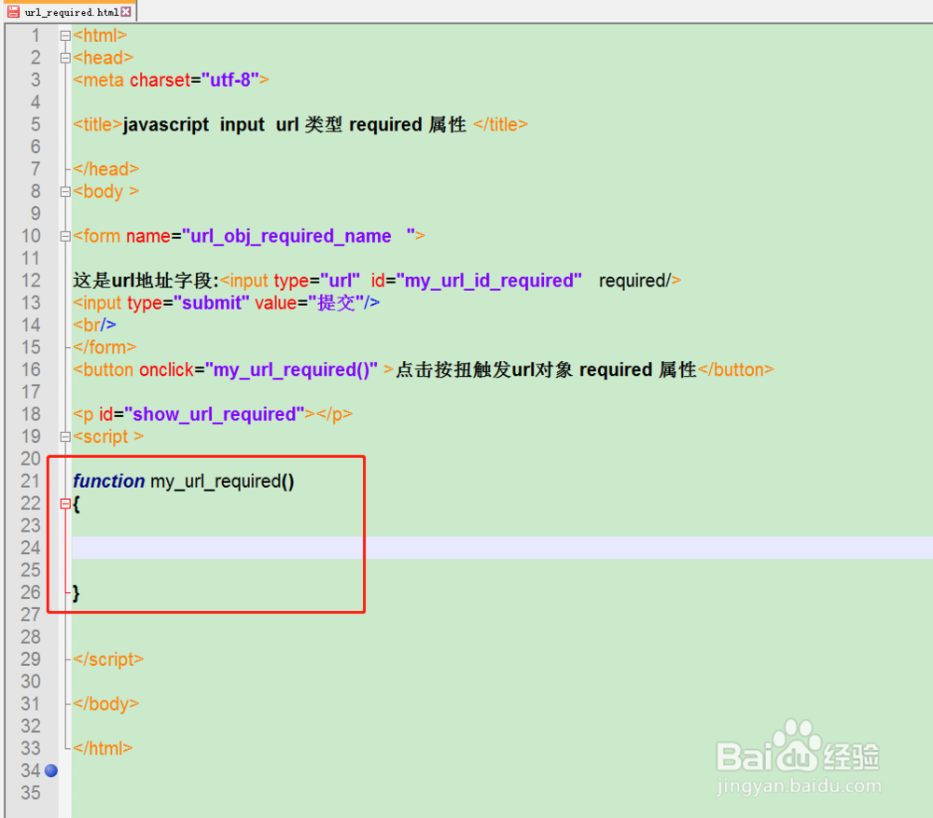Click the </html> closing tag

[103, 748]
